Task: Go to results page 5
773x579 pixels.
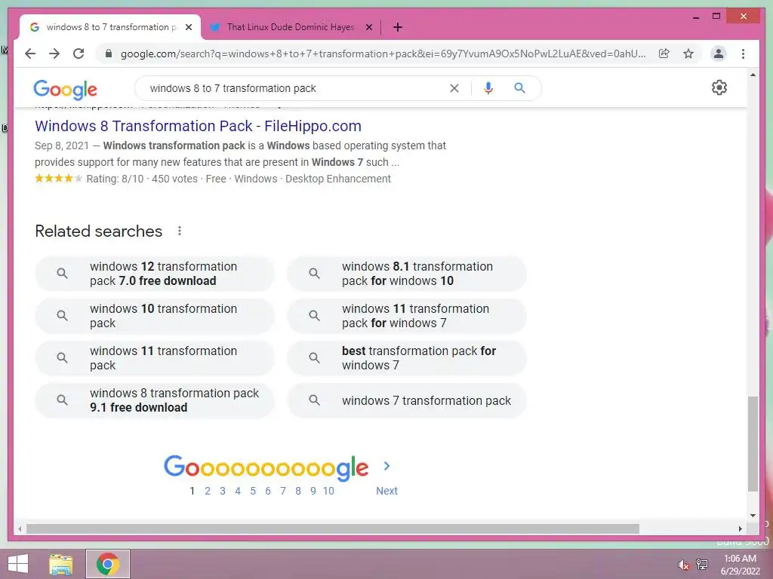Action: click(253, 491)
